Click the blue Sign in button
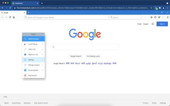The image size is (170, 106). 162,24
